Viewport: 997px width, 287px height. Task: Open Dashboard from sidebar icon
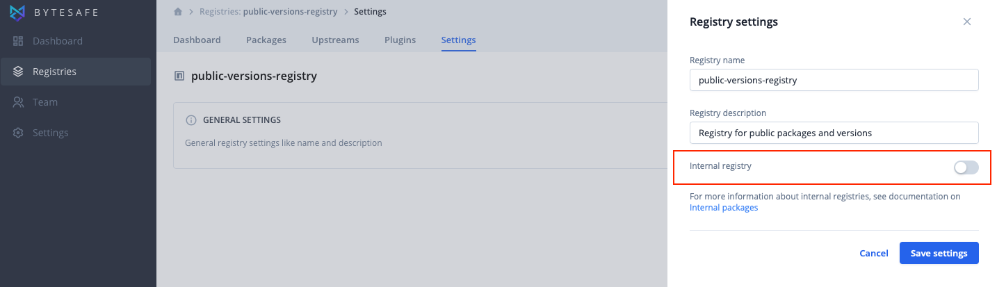[x=19, y=41]
